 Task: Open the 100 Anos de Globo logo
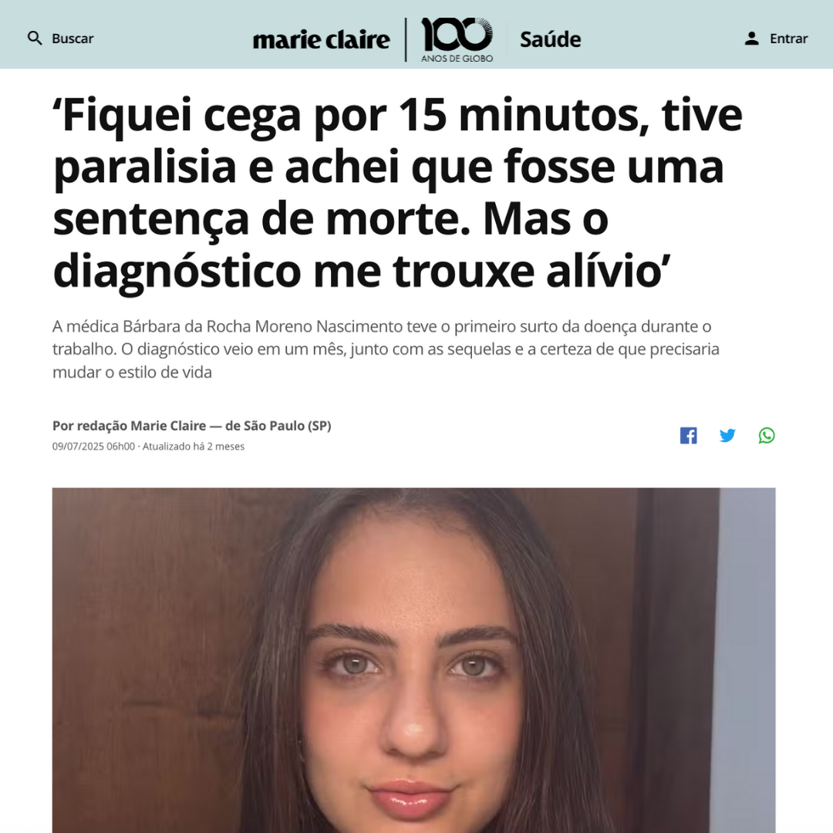pos(457,40)
